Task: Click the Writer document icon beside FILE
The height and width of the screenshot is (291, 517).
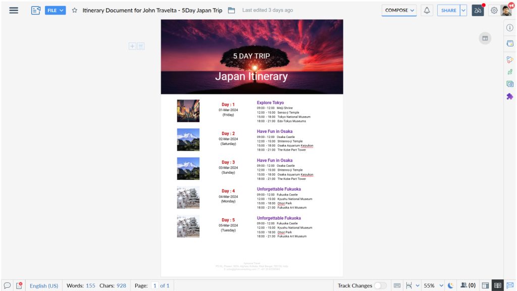Action: coord(36,10)
